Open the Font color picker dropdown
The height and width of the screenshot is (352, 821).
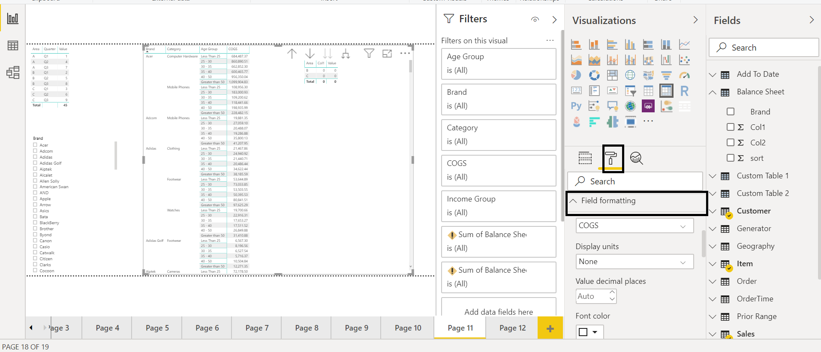pyautogui.click(x=590, y=332)
